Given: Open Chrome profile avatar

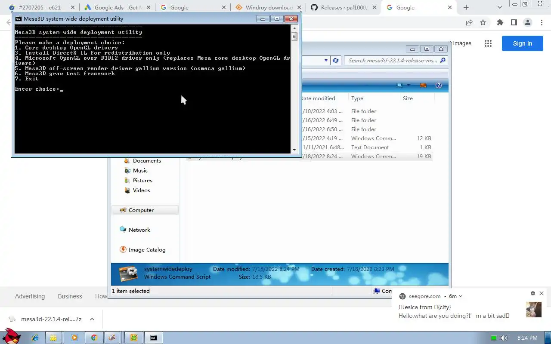Looking at the screenshot, I should tap(528, 22).
